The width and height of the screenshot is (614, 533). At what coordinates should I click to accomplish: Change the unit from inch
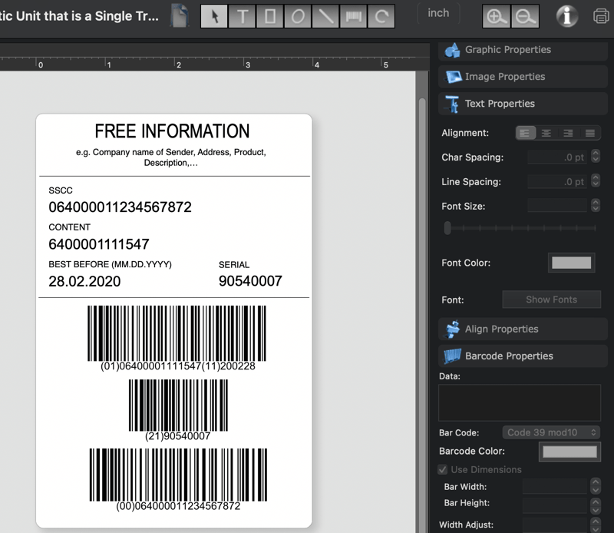pos(437,13)
